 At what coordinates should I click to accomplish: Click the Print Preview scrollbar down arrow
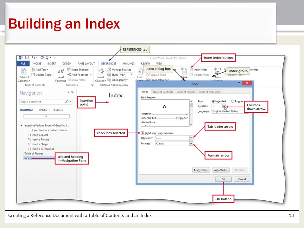191,125
